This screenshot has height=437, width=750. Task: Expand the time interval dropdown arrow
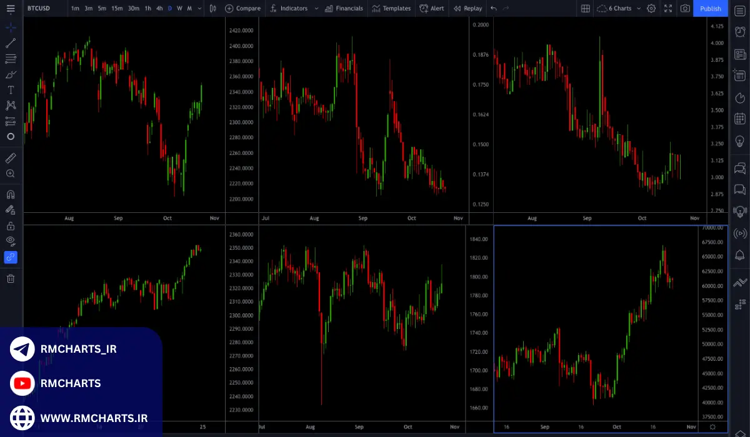point(199,8)
